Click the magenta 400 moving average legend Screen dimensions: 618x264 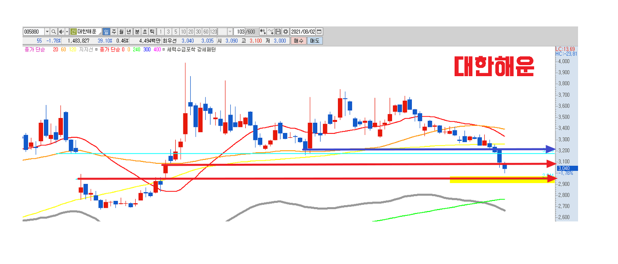[x=157, y=50]
